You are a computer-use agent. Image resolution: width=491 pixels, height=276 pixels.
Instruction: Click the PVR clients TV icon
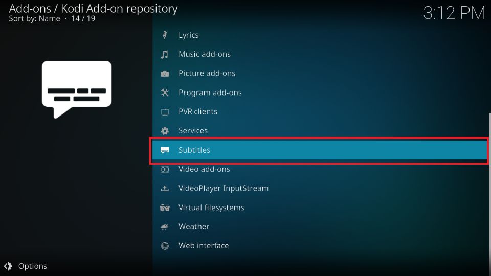coord(165,112)
